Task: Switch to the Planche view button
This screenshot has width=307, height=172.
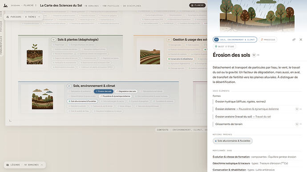Action: [197, 5]
